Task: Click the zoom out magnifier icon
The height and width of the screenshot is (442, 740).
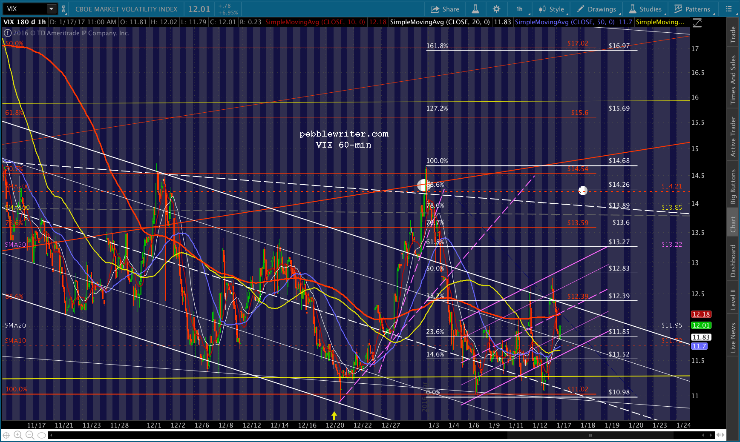Action: pyautogui.click(x=30, y=435)
